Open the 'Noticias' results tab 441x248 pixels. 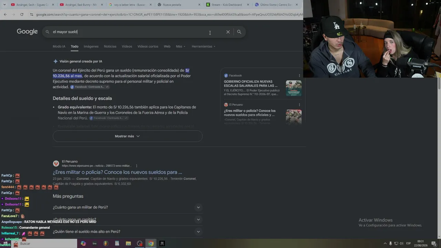110,46
